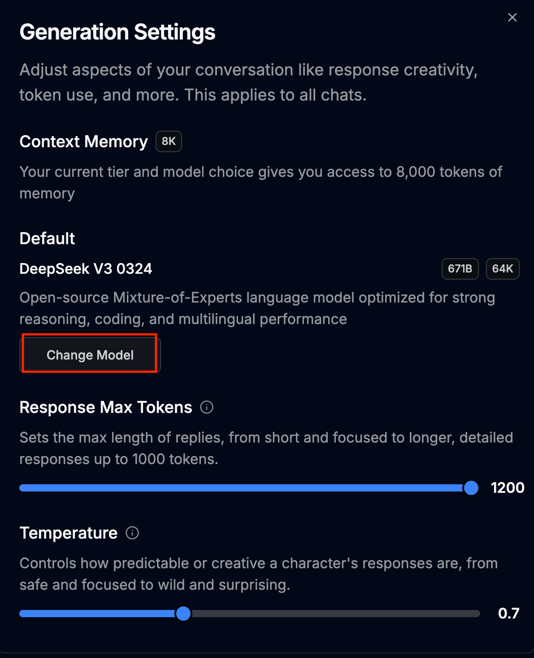534x658 pixels.
Task: Click the 0.7 temperature value
Action: [x=508, y=614]
